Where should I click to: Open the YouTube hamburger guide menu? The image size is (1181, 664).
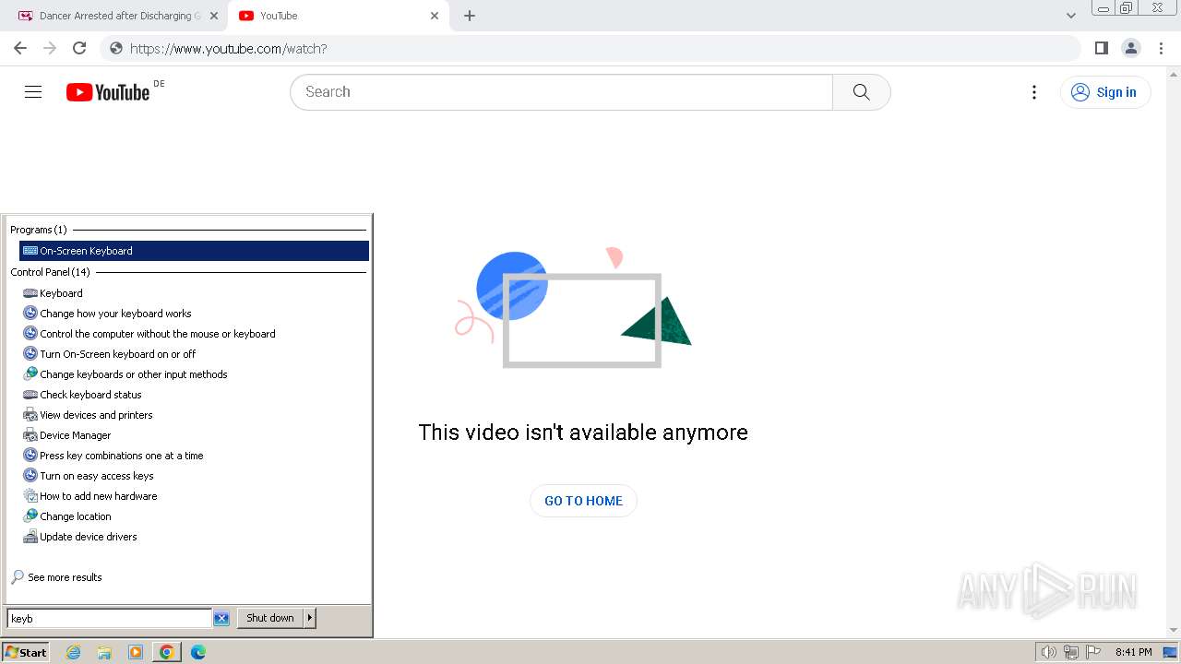(x=33, y=92)
